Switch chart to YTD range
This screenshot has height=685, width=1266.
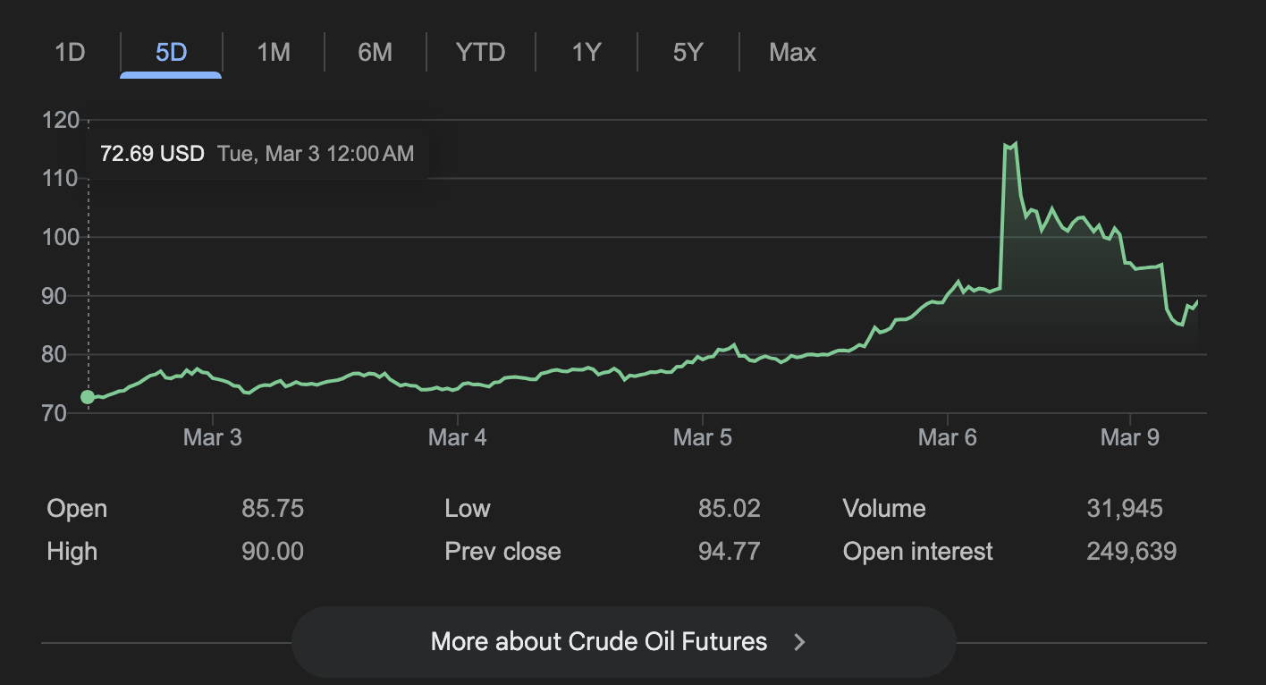tap(481, 53)
